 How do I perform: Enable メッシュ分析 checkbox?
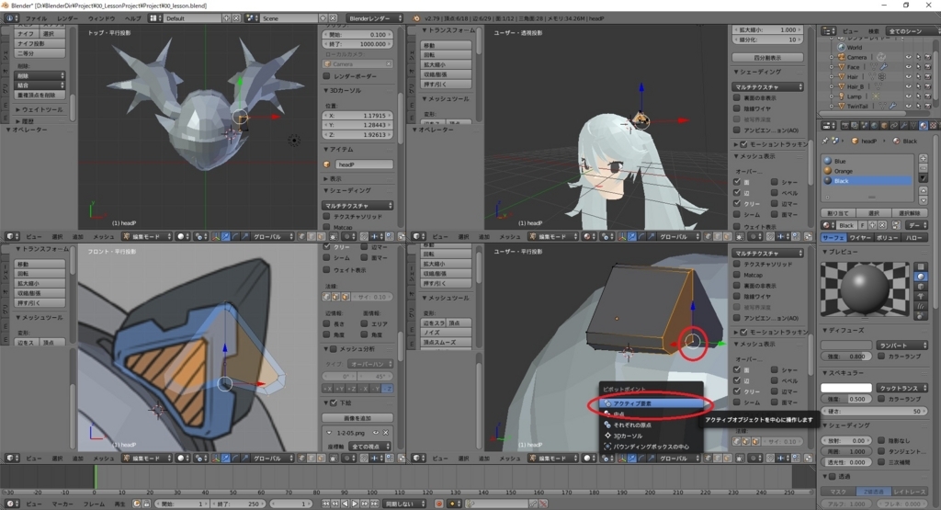point(334,348)
